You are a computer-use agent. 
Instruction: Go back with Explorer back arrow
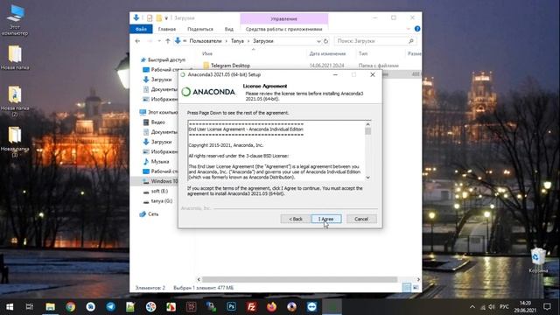tap(137, 41)
